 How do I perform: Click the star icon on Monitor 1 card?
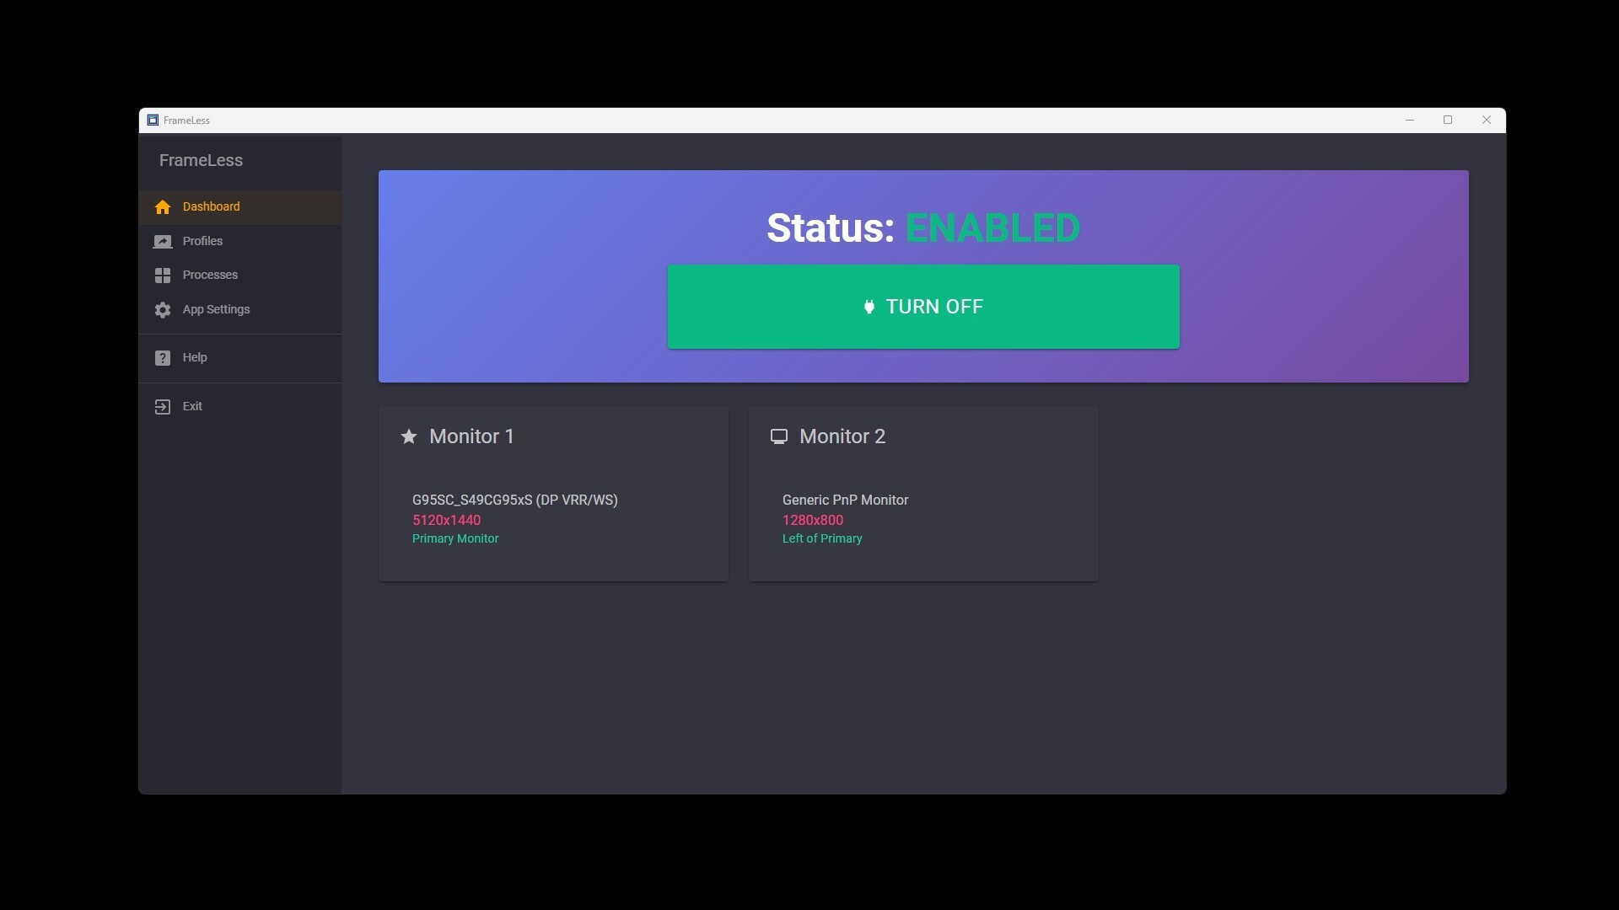pyautogui.click(x=408, y=436)
